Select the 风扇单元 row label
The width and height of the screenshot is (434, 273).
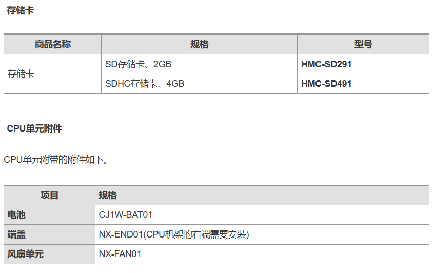tap(25, 254)
